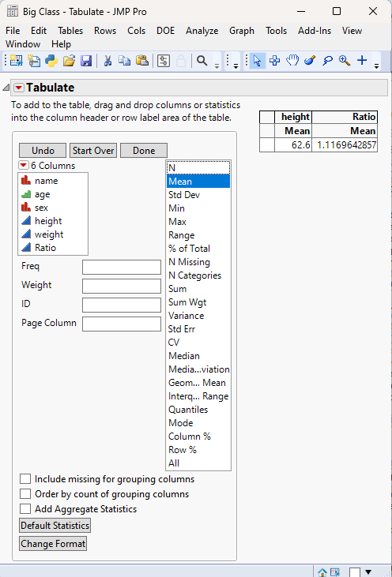Select the Magnifier zoom tool

[345, 61]
